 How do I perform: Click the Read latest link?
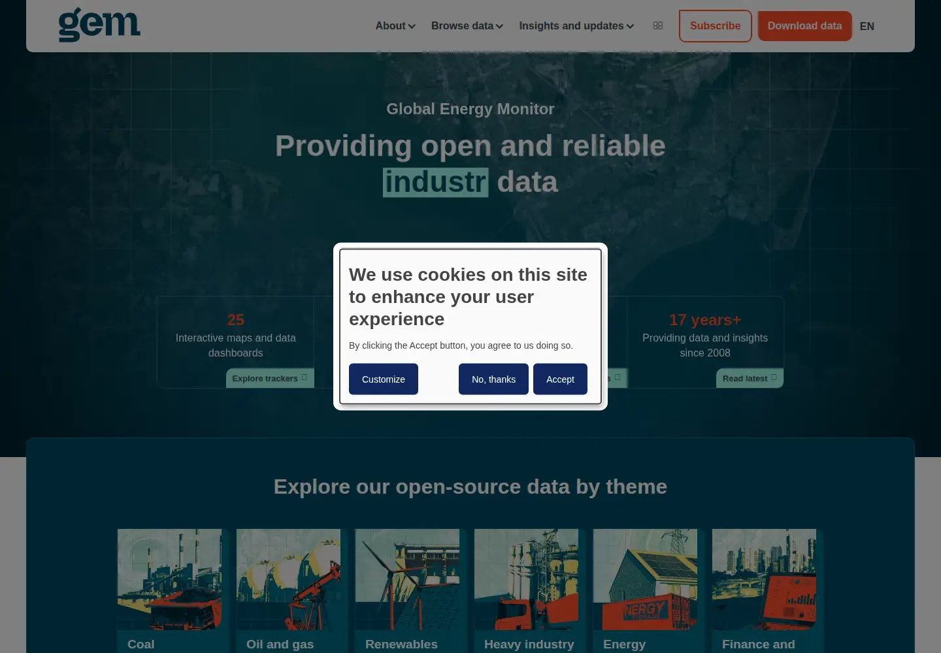(x=750, y=378)
